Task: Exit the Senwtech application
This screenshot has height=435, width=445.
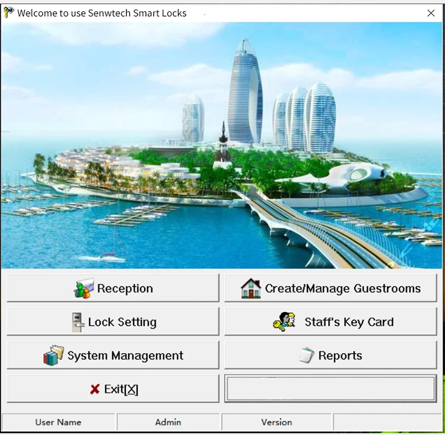Action: tap(113, 389)
